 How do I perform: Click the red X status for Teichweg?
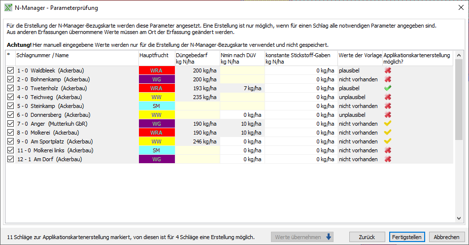click(x=388, y=97)
